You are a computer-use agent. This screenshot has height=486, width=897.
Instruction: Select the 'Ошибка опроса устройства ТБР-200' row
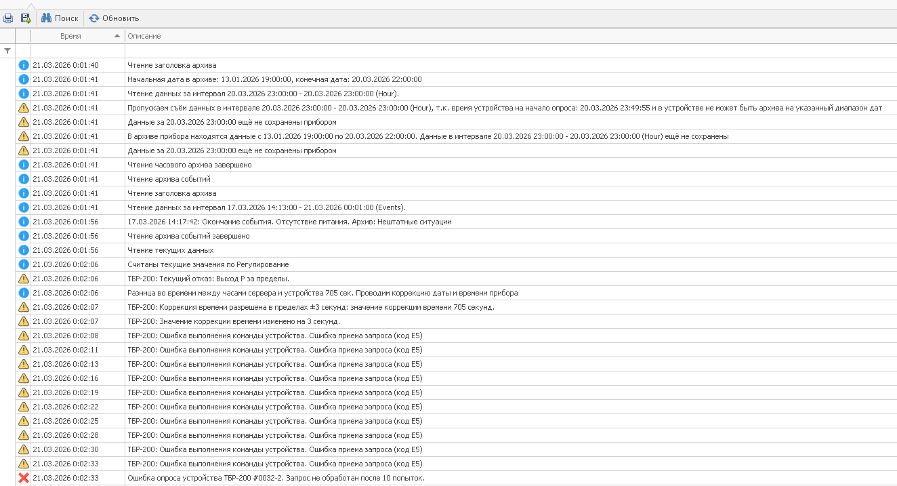pos(276,478)
